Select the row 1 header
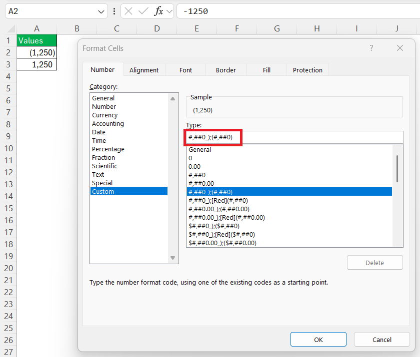 pos(8,40)
